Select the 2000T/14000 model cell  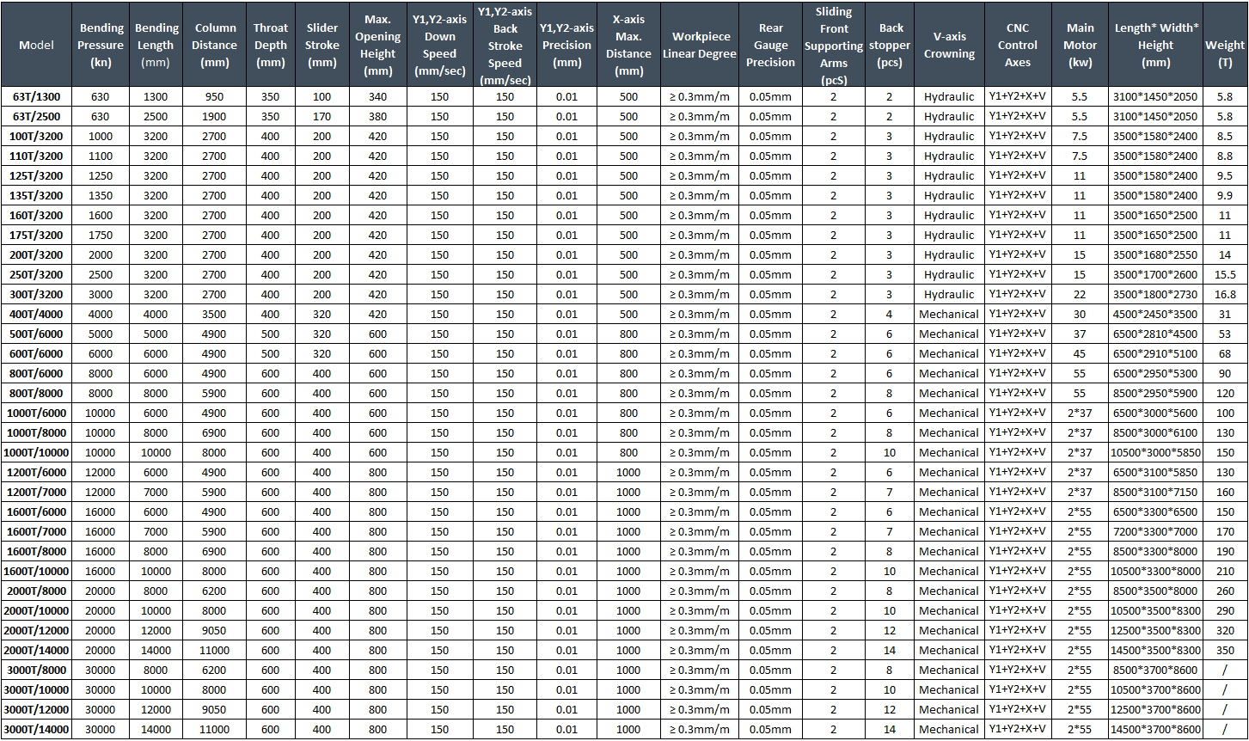36,651
